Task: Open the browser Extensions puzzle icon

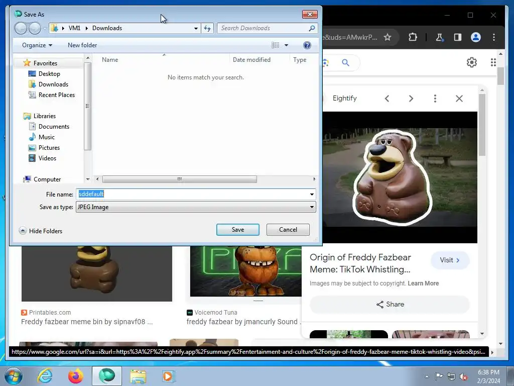Action: pos(413,37)
